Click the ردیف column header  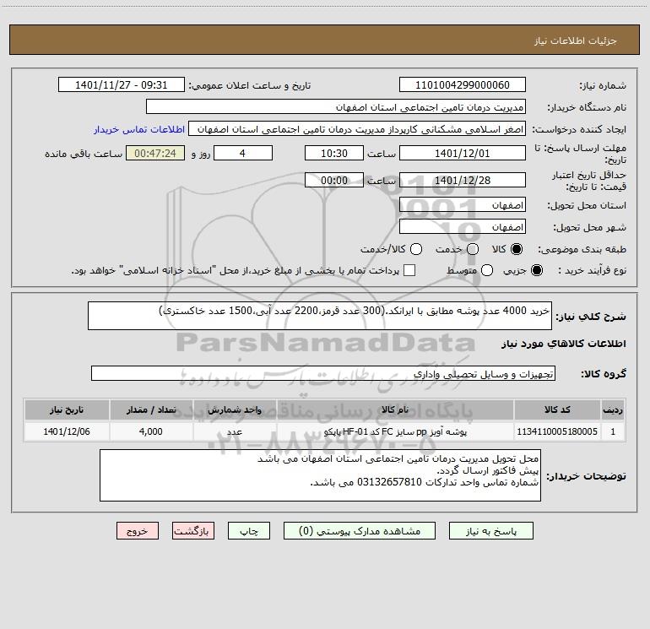click(x=613, y=409)
